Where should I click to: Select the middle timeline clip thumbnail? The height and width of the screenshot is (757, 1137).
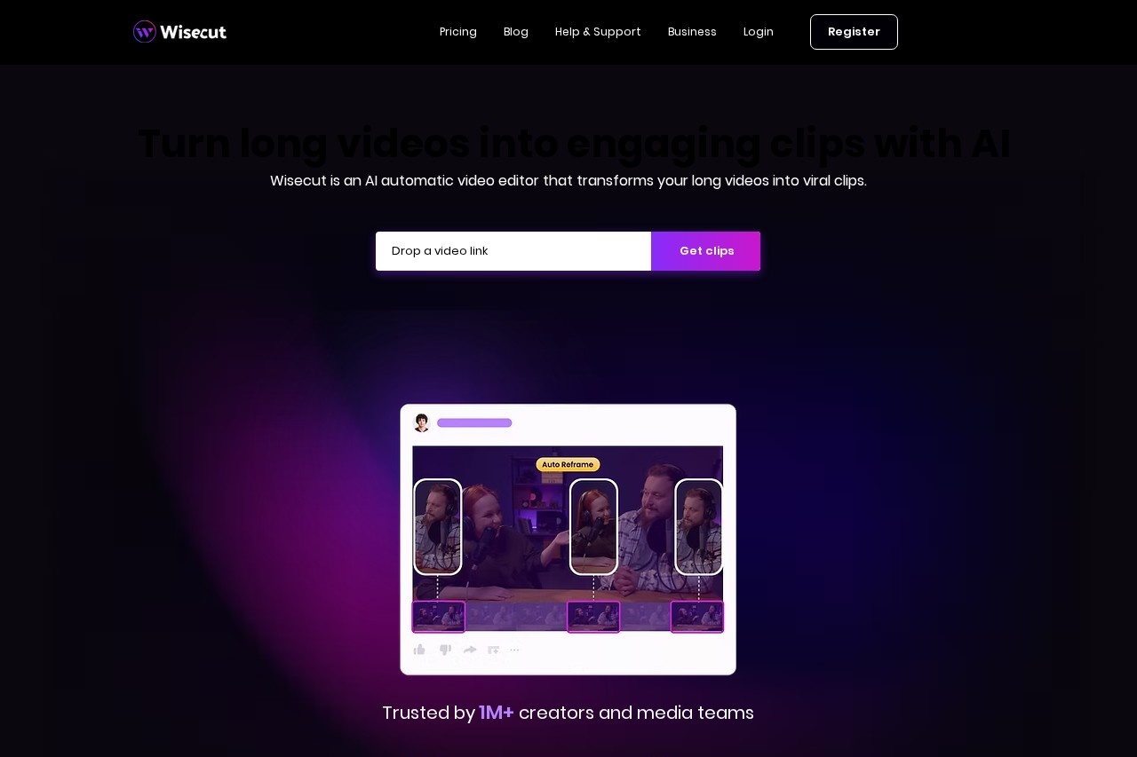[593, 617]
